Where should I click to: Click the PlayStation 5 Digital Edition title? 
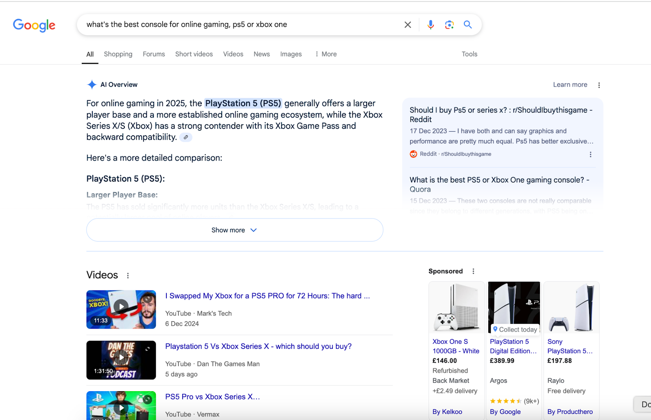tap(513, 346)
